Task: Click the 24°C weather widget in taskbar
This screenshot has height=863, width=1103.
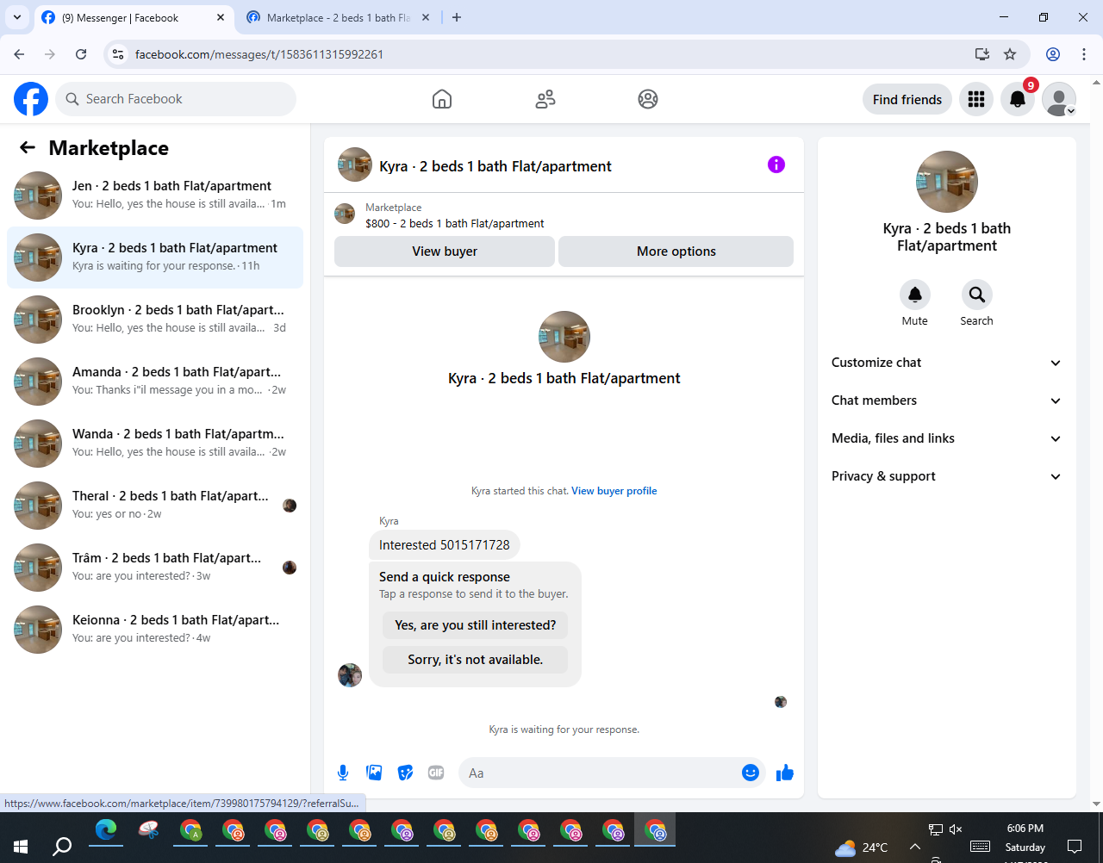Action: 861,847
